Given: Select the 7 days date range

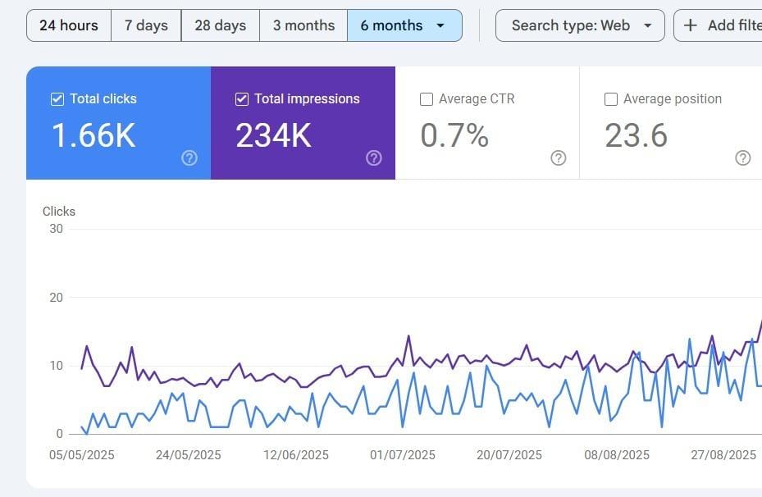Looking at the screenshot, I should click(x=146, y=25).
